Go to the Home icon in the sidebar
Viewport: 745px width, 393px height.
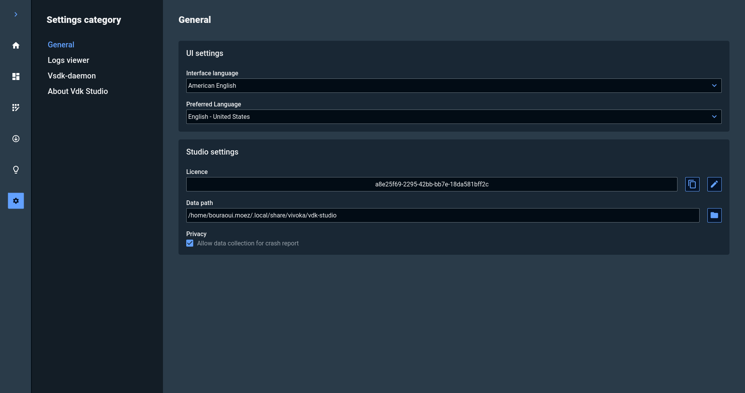pyautogui.click(x=16, y=45)
